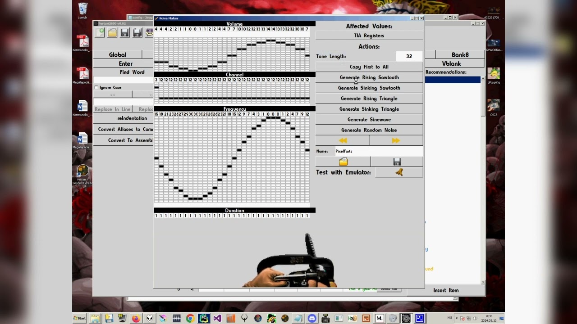Click the Volume section header
577x324 pixels.
tap(234, 24)
